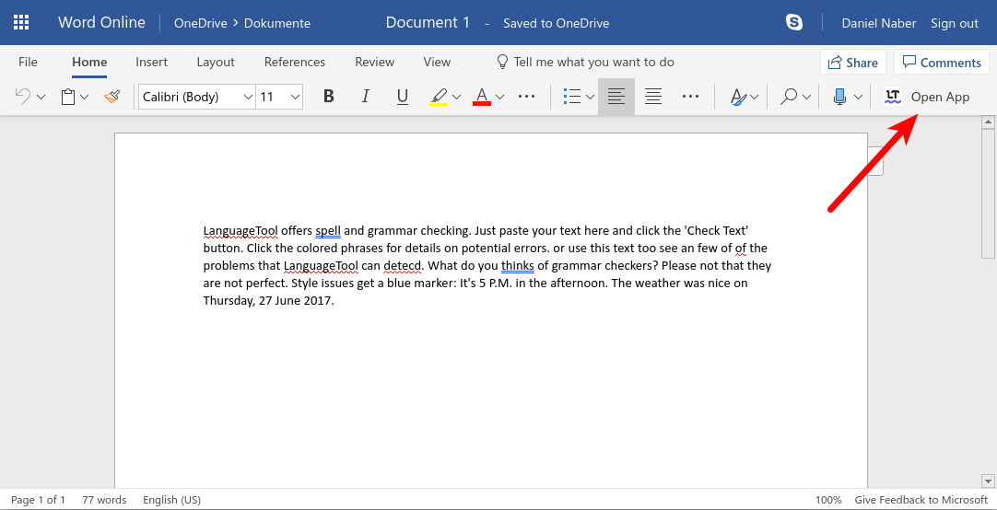This screenshot has width=997, height=510.
Task: Expand the Find dropdown arrow
Action: point(806,98)
